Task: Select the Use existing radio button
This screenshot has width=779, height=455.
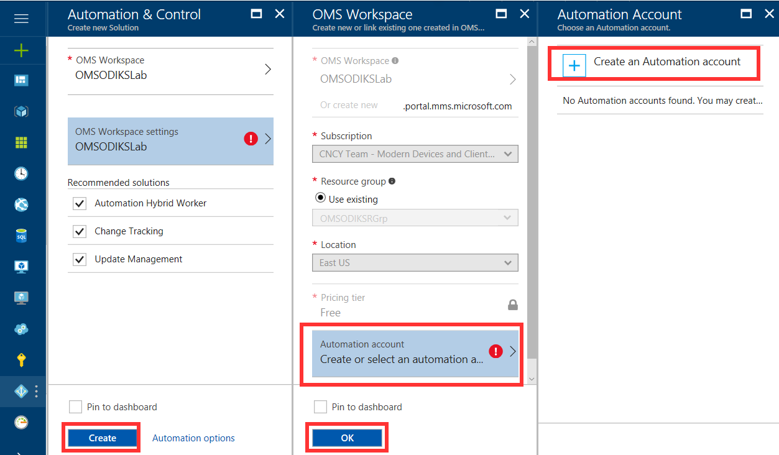Action: [x=321, y=199]
